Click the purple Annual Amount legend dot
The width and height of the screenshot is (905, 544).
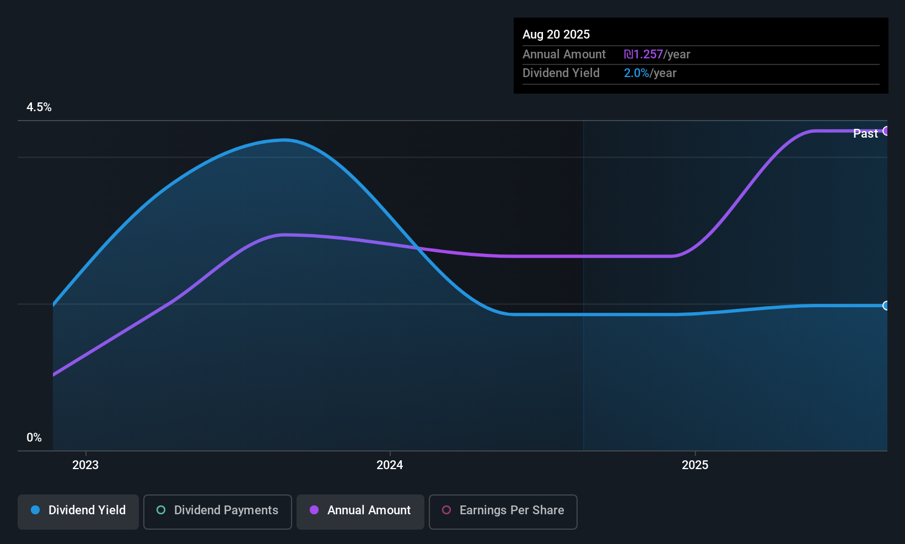pos(314,510)
